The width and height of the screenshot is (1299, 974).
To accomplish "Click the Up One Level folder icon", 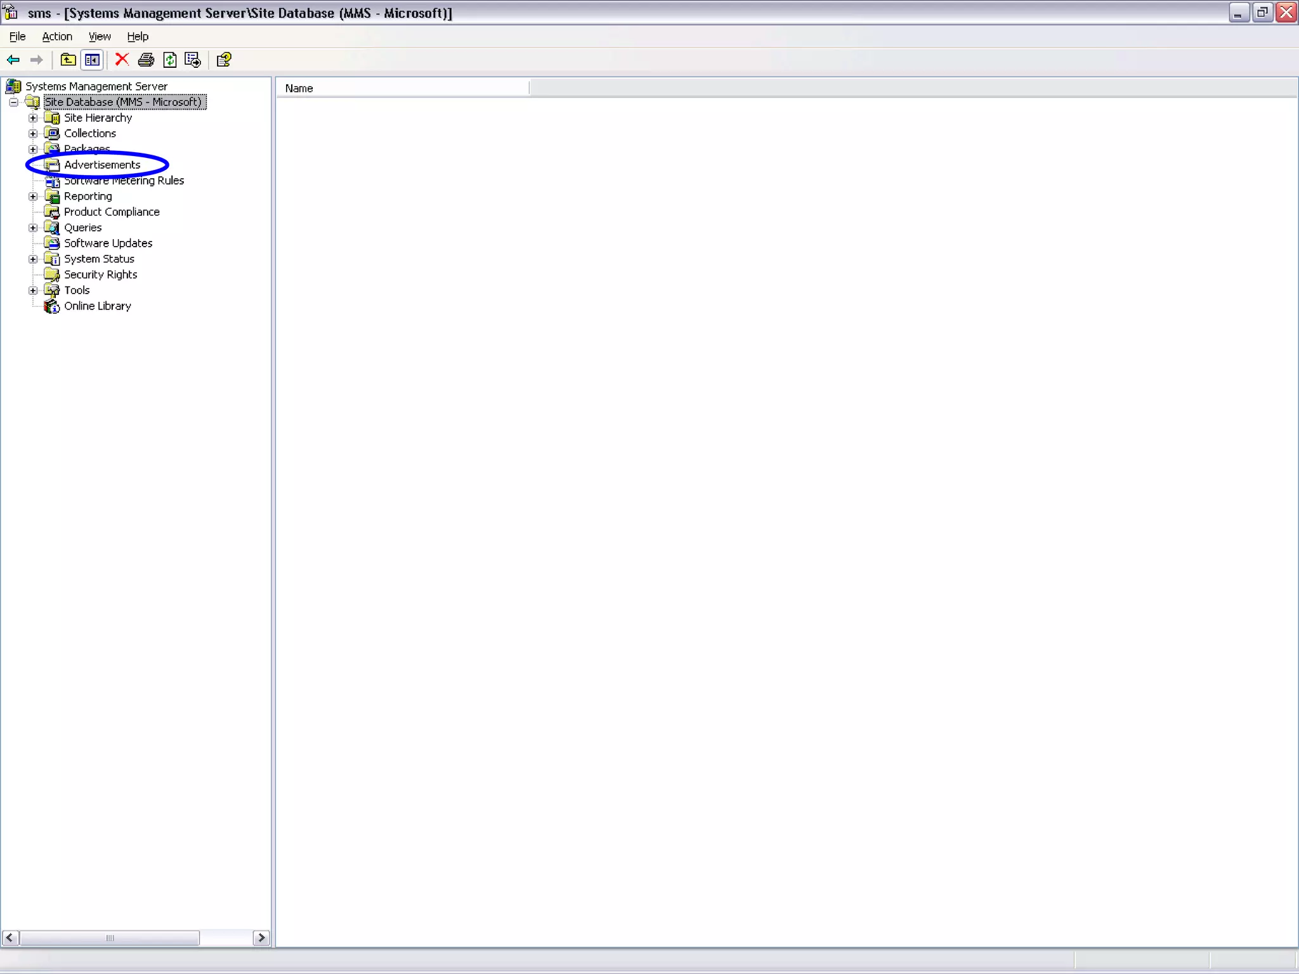I will click(68, 60).
